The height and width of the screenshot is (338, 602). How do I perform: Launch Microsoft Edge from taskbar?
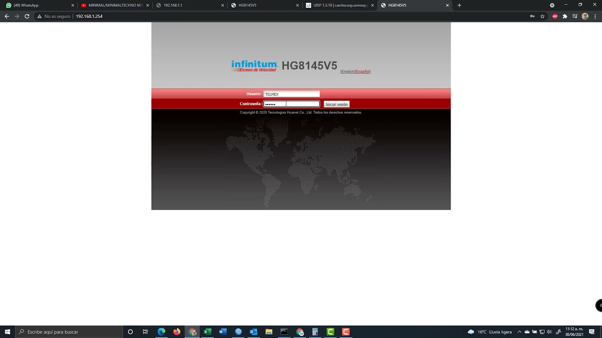[x=161, y=332]
